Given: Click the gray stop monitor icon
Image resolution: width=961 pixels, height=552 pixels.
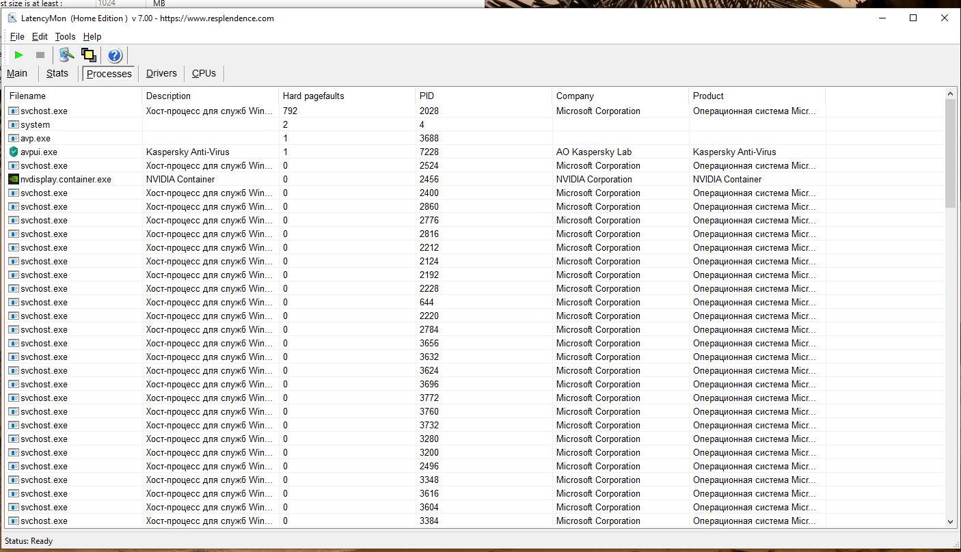Looking at the screenshot, I should pos(40,55).
